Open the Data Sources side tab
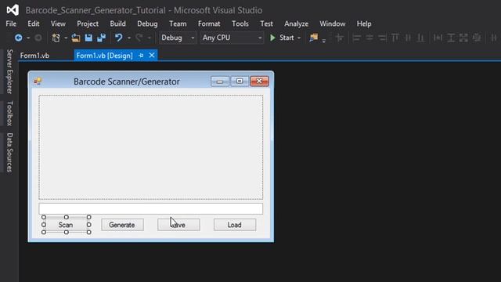 click(10, 152)
